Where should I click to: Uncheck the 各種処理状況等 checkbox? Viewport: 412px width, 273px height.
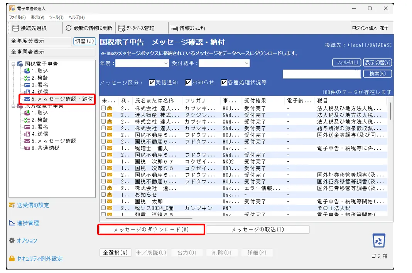tap(224, 82)
